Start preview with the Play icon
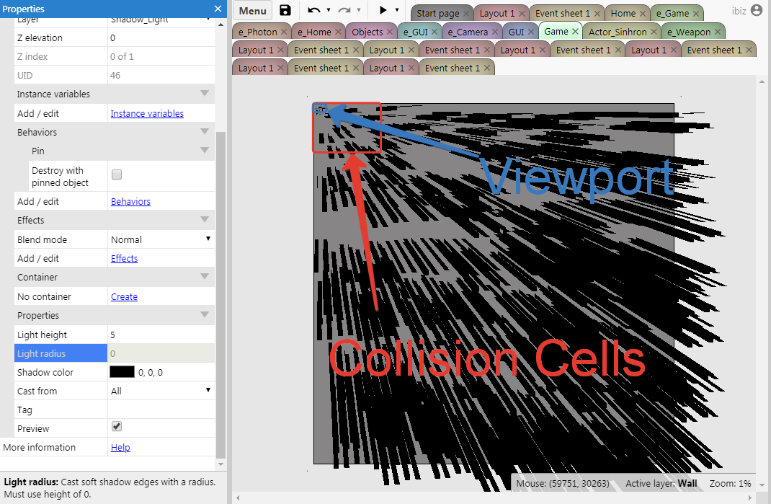Image resolution: width=771 pixels, height=504 pixels. coord(383,10)
